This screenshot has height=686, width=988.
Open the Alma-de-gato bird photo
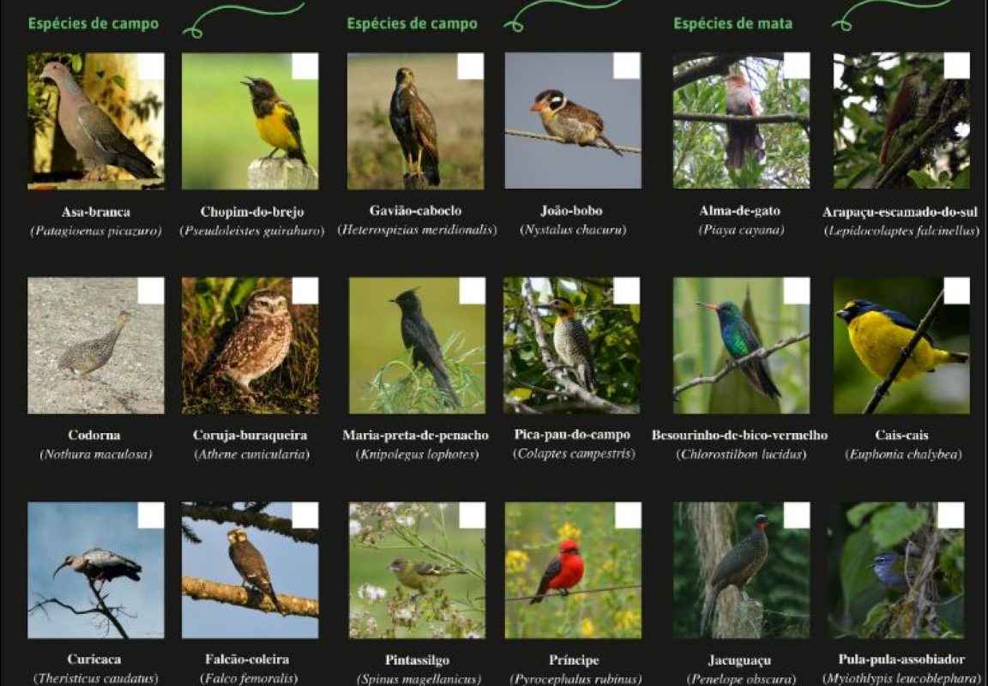tap(741, 121)
